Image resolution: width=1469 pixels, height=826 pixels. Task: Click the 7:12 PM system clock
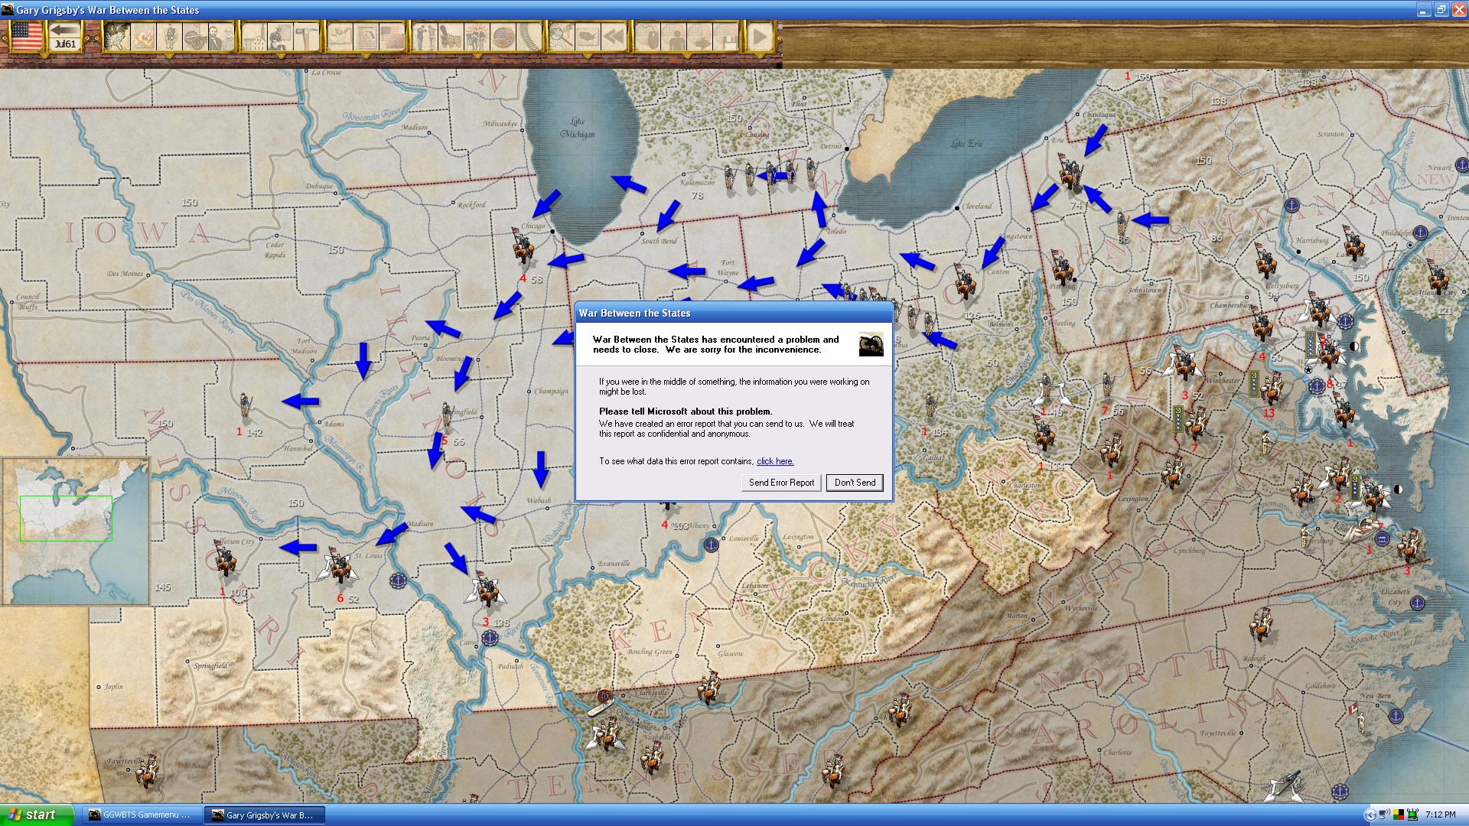pyautogui.click(x=1440, y=815)
